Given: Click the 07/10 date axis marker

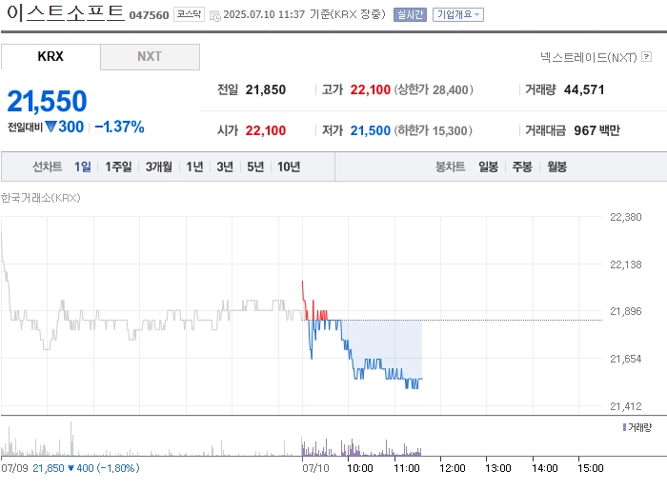Looking at the screenshot, I should click(315, 468).
